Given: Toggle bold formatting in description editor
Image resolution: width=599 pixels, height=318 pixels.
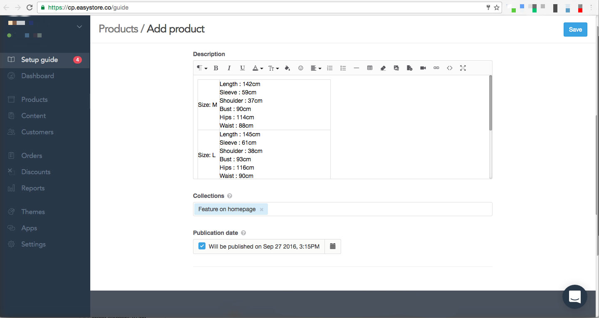Looking at the screenshot, I should coord(216,68).
